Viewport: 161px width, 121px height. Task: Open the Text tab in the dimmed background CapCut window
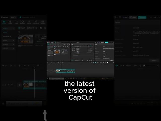click(x=16, y=22)
